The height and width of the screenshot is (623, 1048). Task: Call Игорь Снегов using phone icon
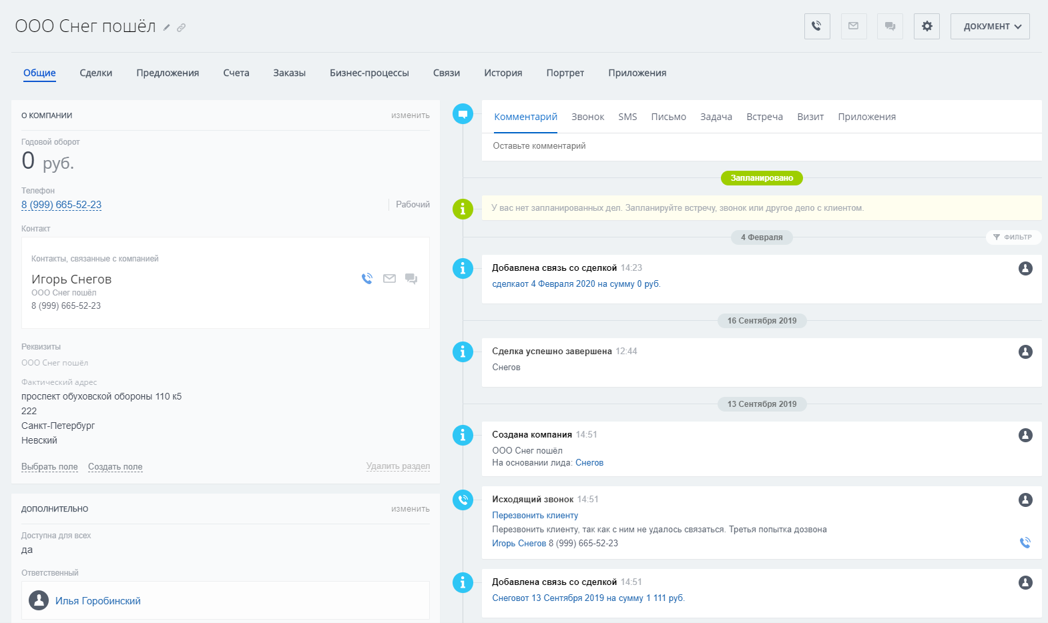[367, 279]
